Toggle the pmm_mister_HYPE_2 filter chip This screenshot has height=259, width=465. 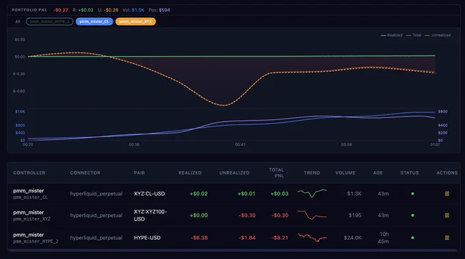pos(49,22)
